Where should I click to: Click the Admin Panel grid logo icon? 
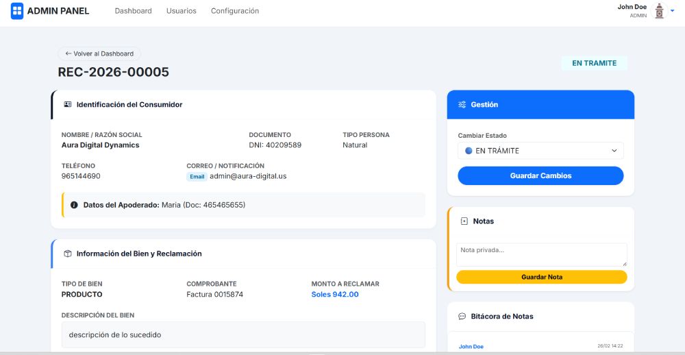pyautogui.click(x=17, y=11)
